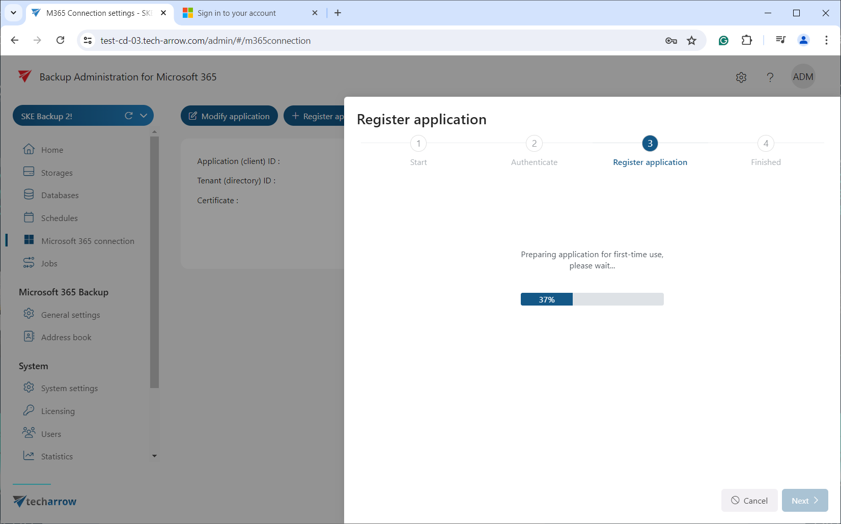Screen dimensions: 841x524
Task: Click the General settings gear icon
Action: pyautogui.click(x=29, y=314)
